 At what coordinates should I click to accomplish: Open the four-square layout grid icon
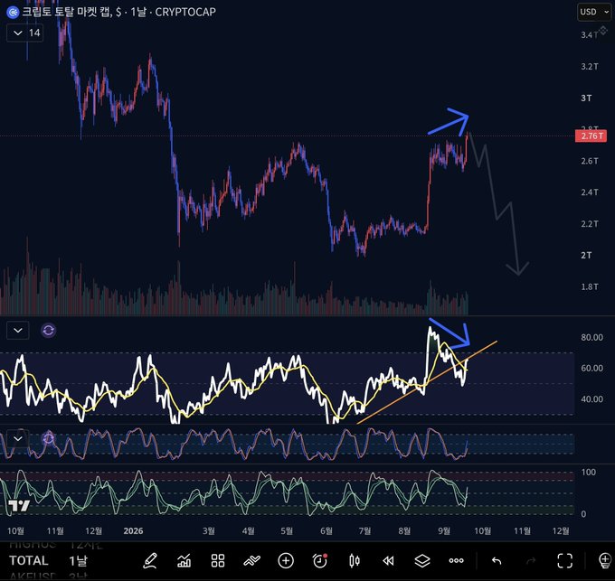coord(218,561)
